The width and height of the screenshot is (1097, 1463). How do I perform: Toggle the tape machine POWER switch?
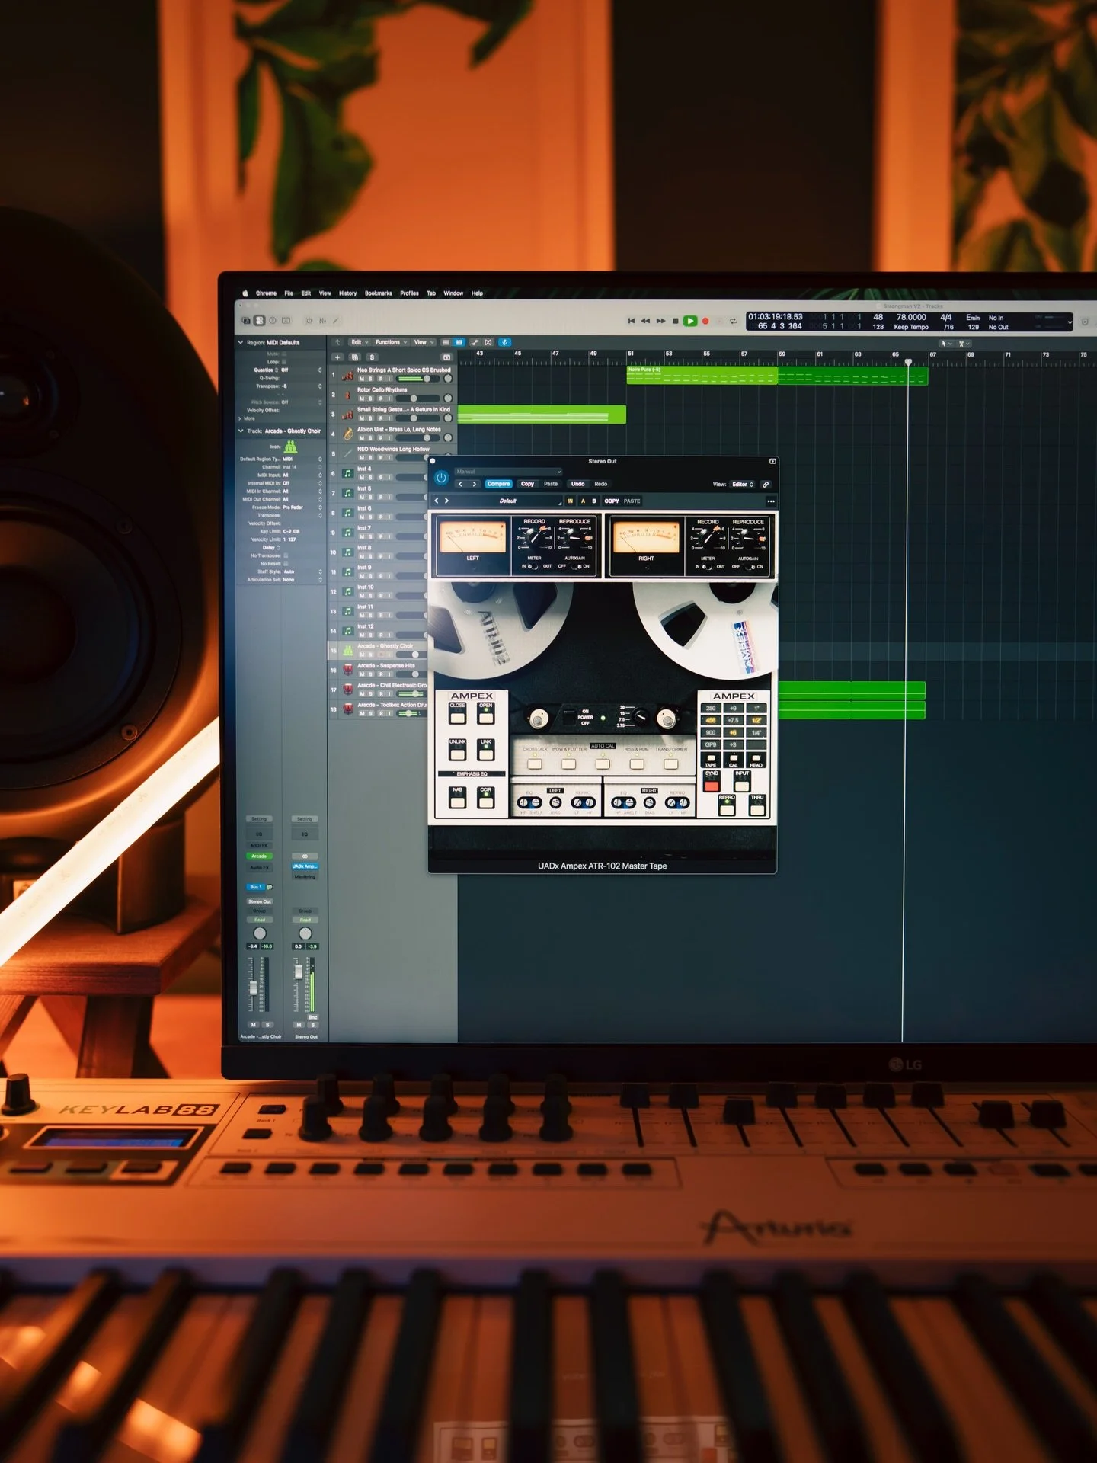pyautogui.click(x=569, y=717)
